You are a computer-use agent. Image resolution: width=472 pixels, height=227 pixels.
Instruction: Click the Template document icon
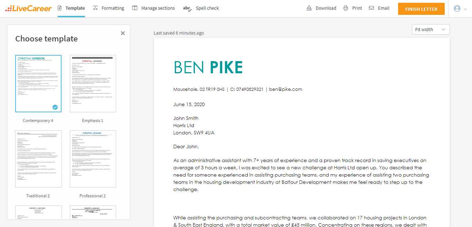tap(60, 8)
